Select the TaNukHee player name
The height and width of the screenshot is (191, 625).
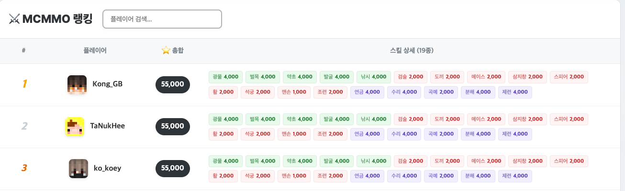(108, 126)
